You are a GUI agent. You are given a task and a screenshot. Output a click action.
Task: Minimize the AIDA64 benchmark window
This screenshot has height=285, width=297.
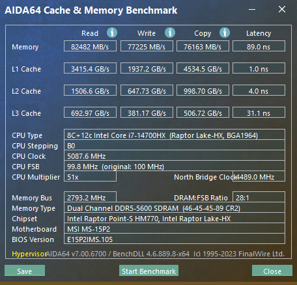click(x=252, y=9)
